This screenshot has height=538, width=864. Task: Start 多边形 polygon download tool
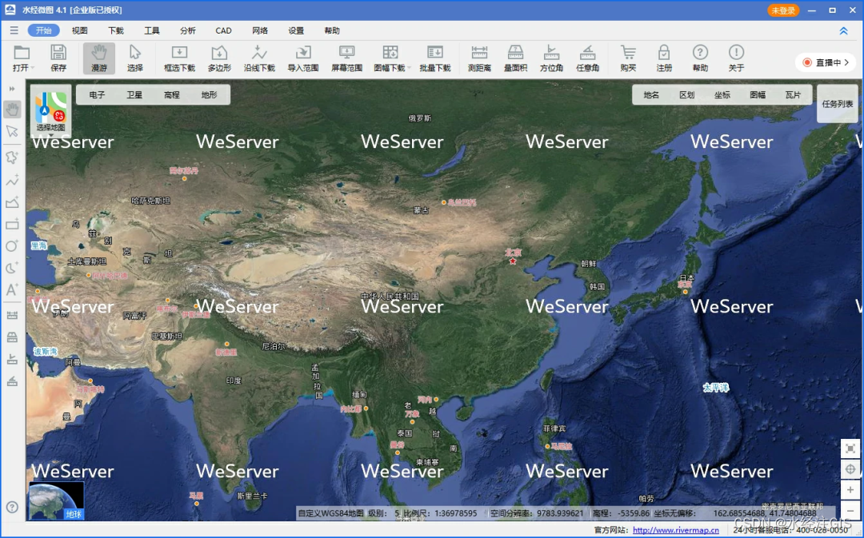[219, 58]
